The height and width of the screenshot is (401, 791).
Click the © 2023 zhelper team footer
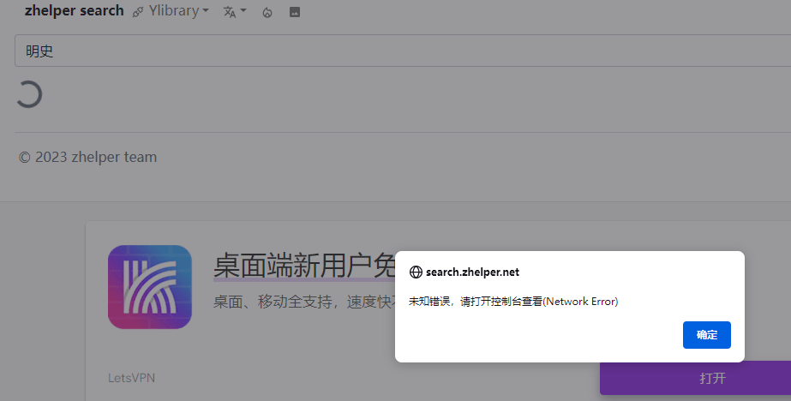coord(87,158)
